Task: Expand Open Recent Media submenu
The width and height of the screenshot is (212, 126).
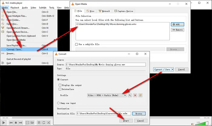Action: point(29,40)
